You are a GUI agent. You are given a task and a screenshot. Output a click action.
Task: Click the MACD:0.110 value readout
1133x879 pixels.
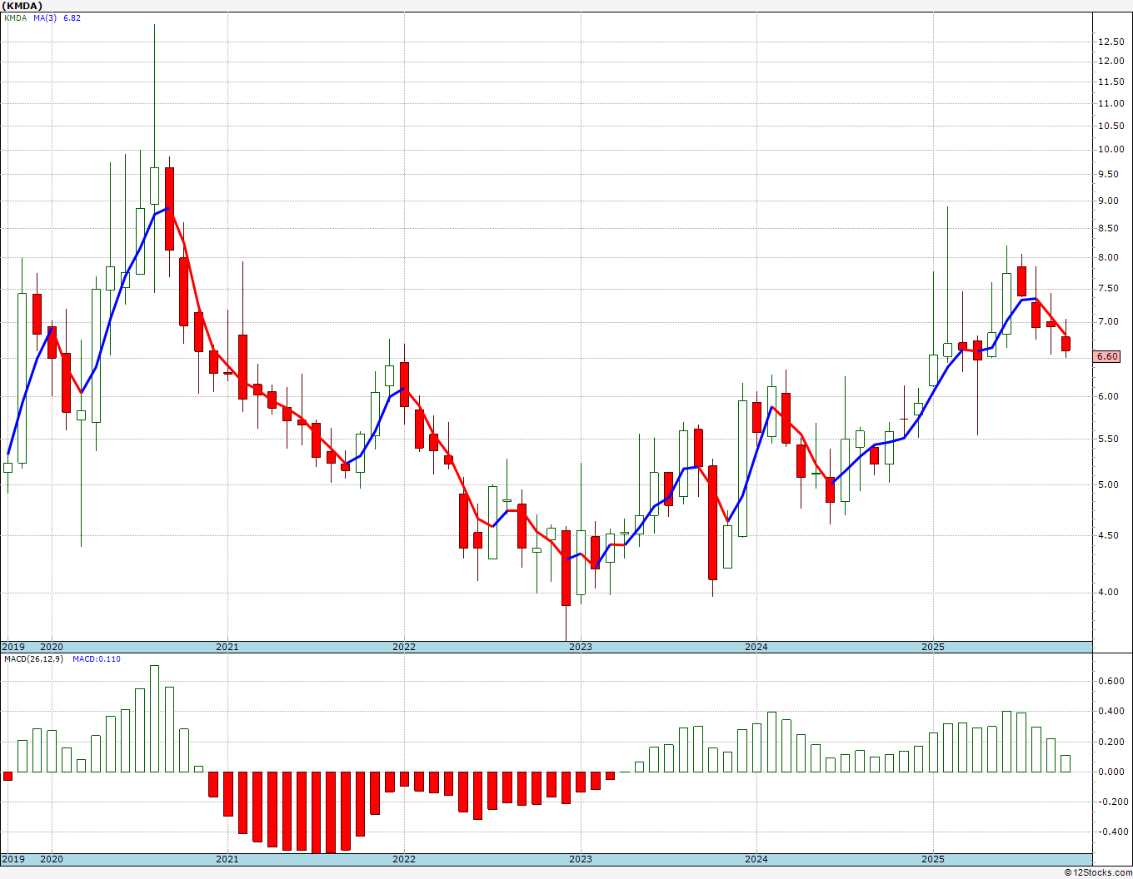point(96,658)
